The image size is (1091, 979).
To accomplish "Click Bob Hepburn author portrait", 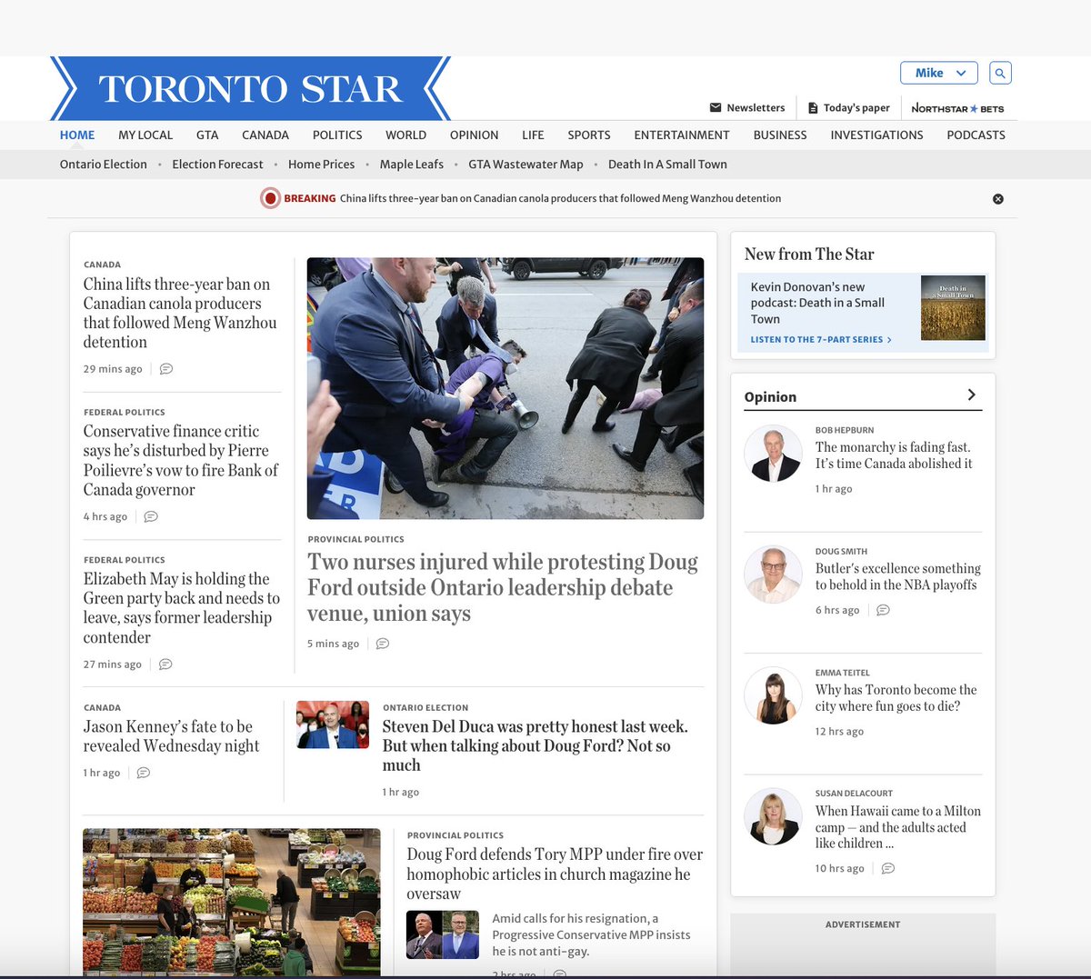I will pos(773,453).
